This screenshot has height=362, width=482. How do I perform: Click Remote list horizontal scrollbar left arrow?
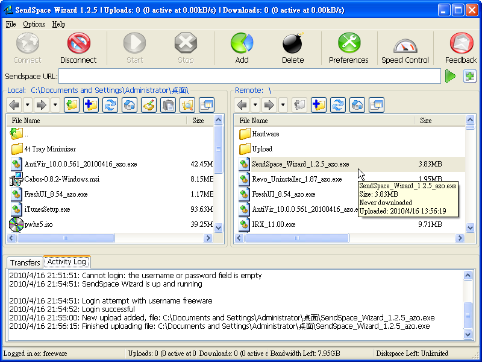click(x=239, y=238)
